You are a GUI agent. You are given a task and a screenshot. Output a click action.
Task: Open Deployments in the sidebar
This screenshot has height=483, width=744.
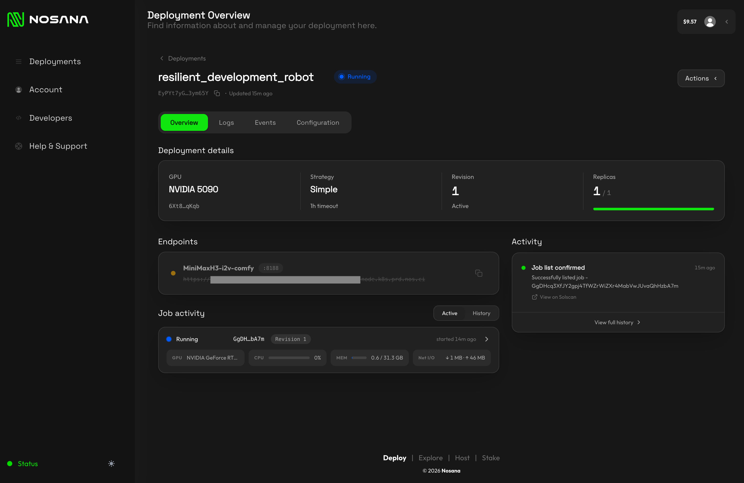tap(55, 62)
